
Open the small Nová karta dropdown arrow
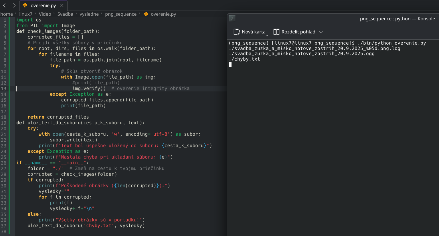pyautogui.click(x=267, y=36)
